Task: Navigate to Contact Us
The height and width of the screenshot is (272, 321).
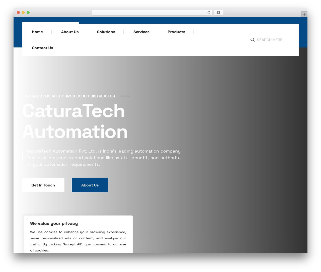Action: point(42,48)
